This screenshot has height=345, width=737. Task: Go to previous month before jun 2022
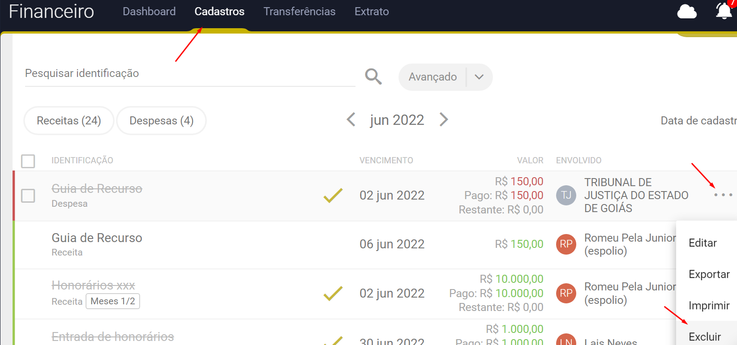click(351, 120)
